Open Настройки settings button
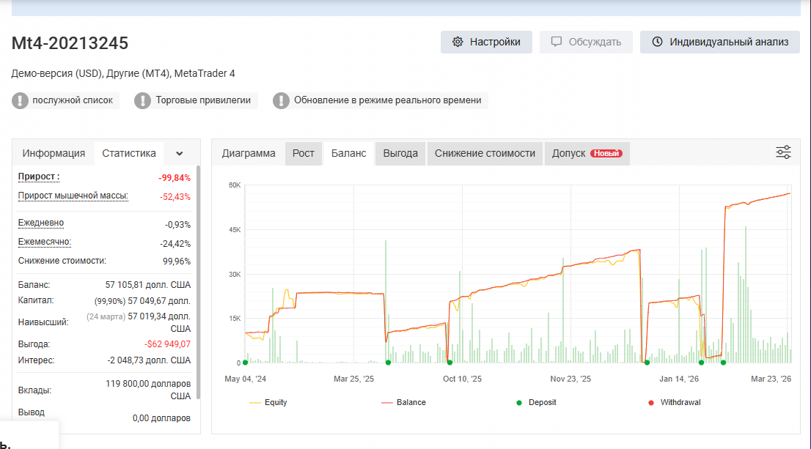The image size is (811, 449). coord(486,42)
